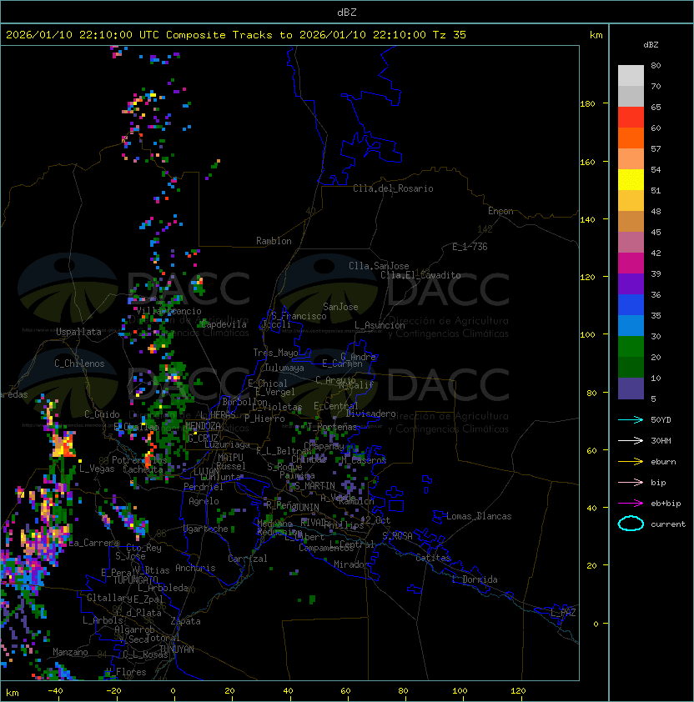Pick the light gray 70-80 dBZ swatch
This screenshot has height=702, width=694.
coord(631,75)
